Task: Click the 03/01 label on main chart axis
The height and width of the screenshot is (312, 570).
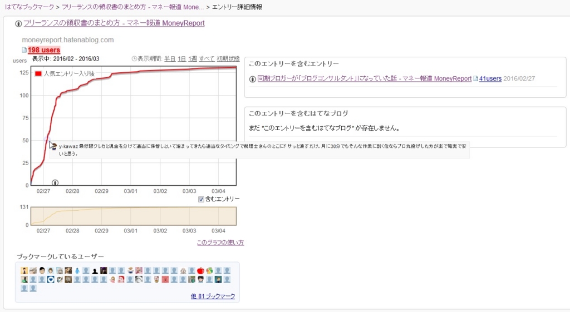Action: coord(130,191)
